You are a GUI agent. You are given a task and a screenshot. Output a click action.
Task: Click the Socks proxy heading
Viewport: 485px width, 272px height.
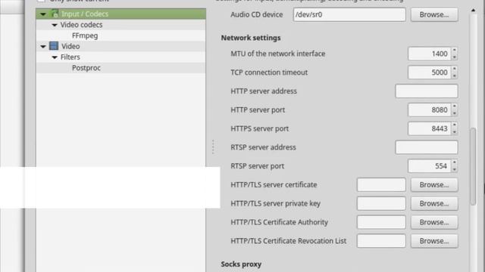pyautogui.click(x=241, y=264)
